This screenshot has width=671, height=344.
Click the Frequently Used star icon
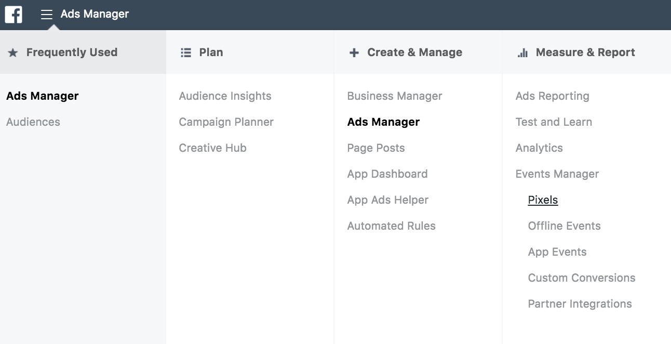pos(13,52)
